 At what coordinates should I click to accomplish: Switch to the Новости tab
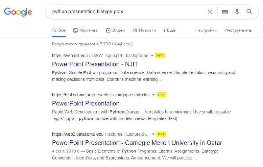pos(144,30)
